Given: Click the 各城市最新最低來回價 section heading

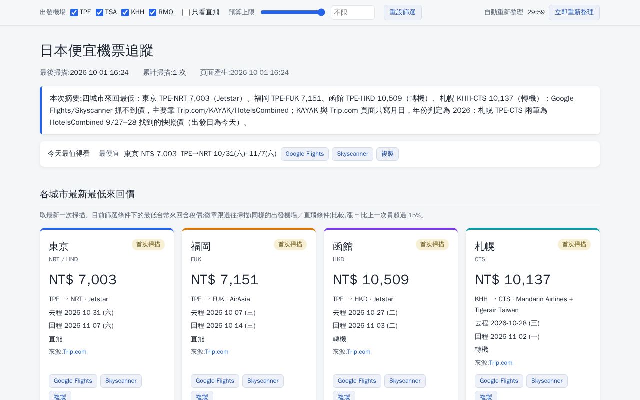Looking at the screenshot, I should tap(87, 194).
